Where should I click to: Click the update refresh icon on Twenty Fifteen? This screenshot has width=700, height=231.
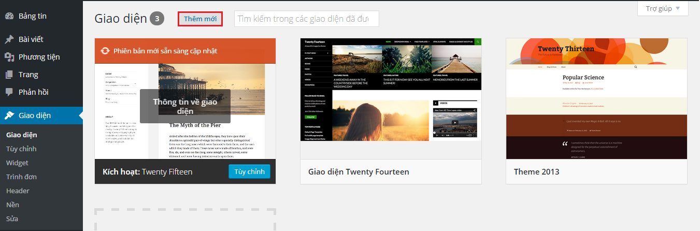[x=105, y=51]
